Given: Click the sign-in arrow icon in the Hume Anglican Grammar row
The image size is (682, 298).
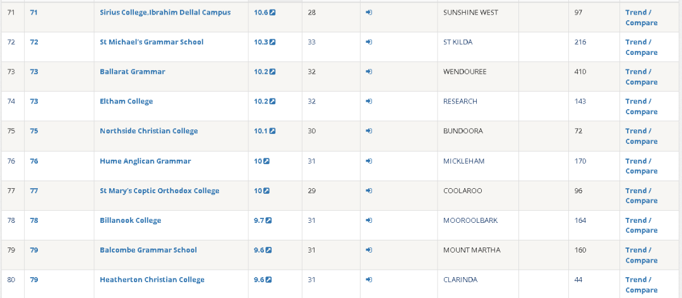Looking at the screenshot, I should [x=369, y=161].
